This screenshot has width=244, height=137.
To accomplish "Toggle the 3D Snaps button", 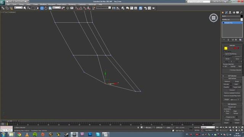I will (x=77, y=8).
